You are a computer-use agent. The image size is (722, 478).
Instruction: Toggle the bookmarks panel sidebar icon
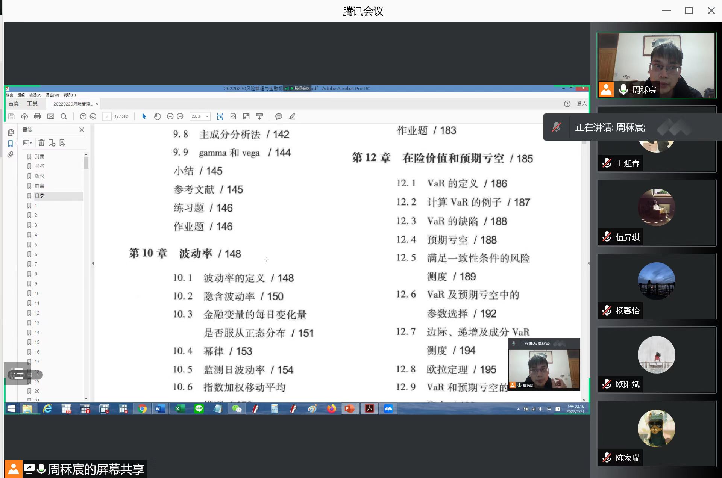click(11, 144)
